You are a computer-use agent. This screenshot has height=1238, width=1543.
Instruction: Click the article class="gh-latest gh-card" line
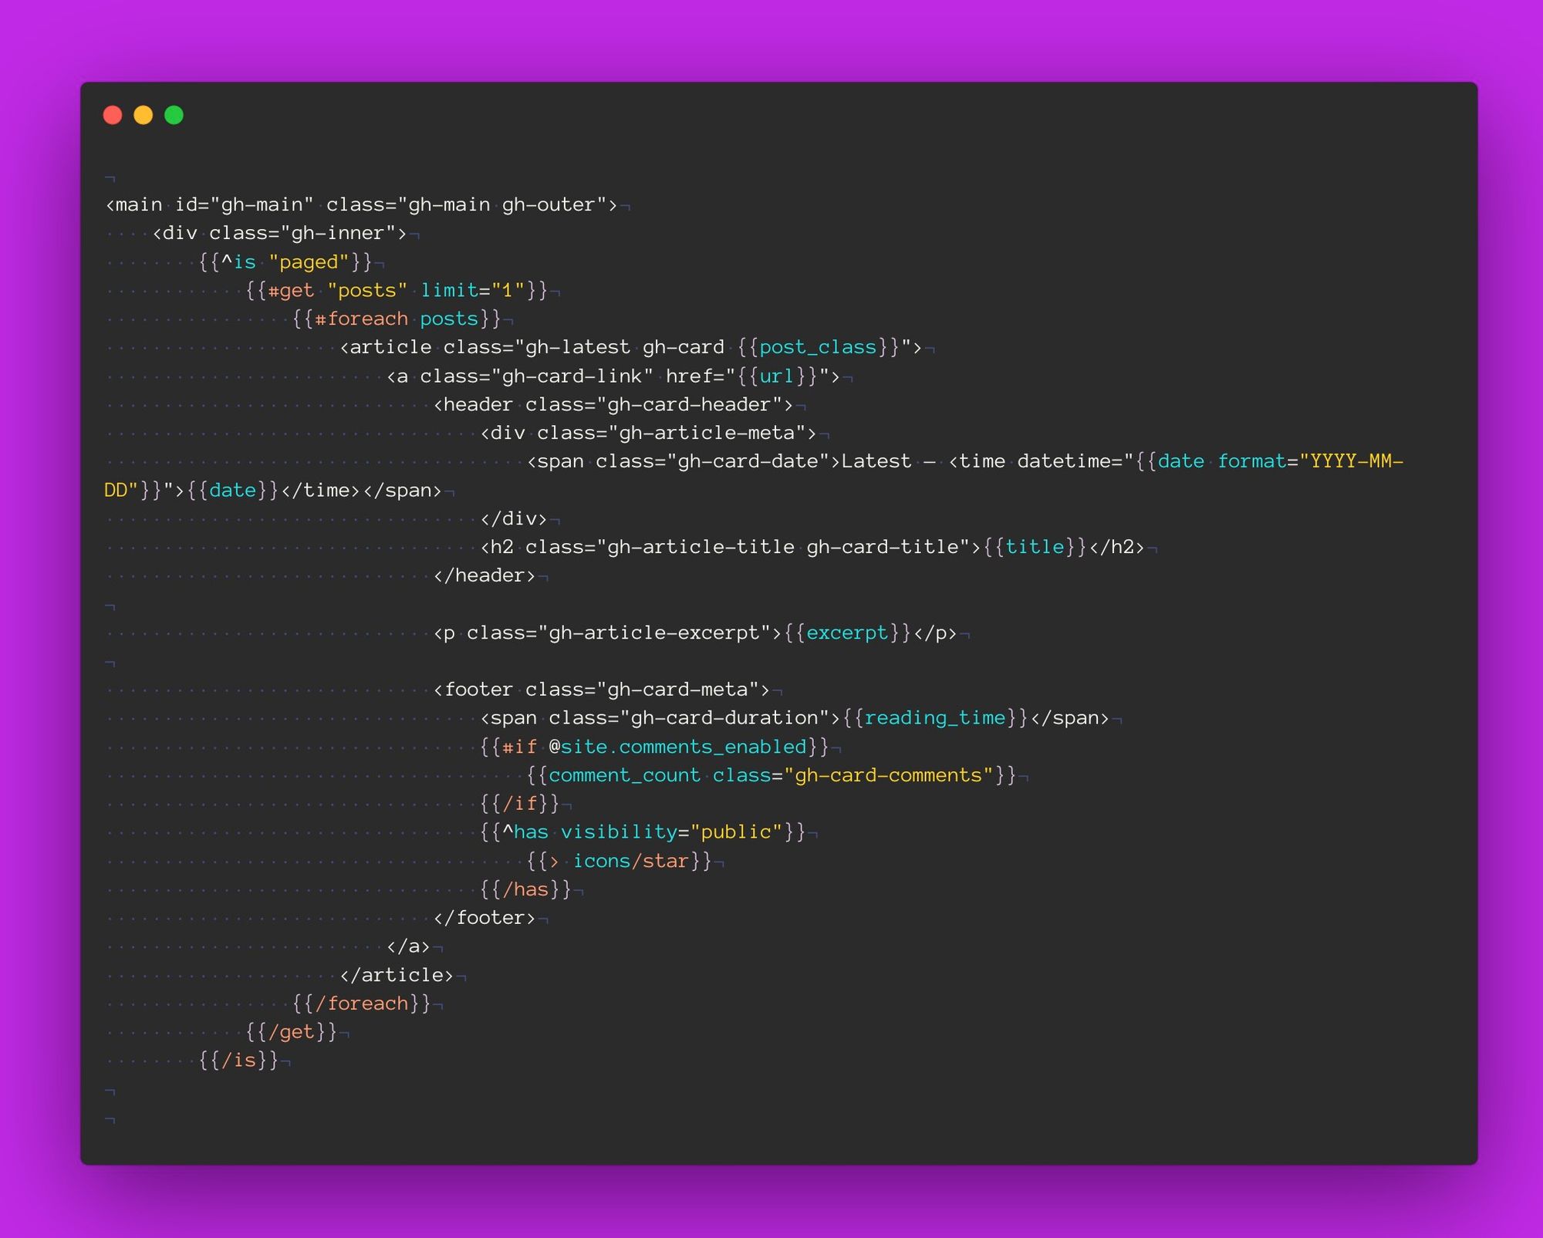coord(630,348)
